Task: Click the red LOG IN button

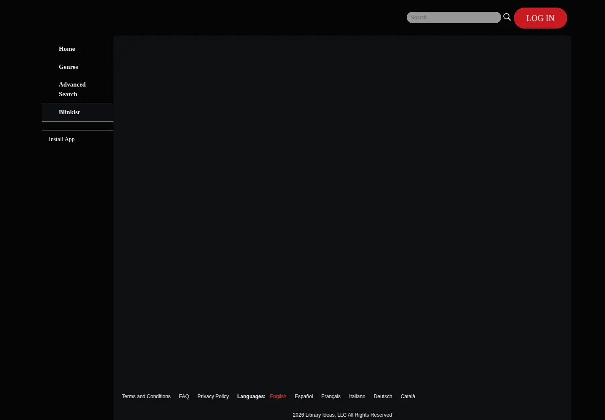Action: 540,18
